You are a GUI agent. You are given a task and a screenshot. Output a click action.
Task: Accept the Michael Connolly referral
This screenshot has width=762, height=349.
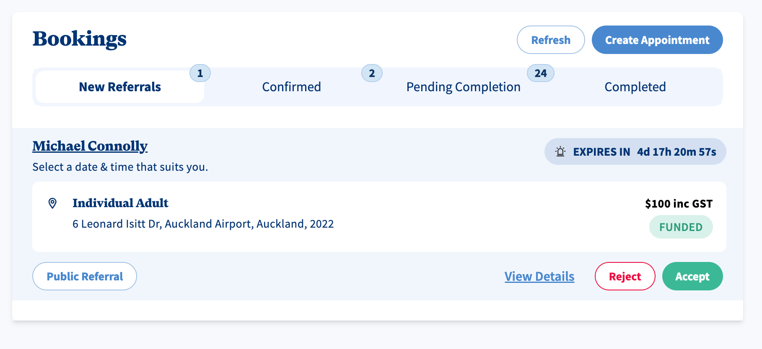click(692, 277)
